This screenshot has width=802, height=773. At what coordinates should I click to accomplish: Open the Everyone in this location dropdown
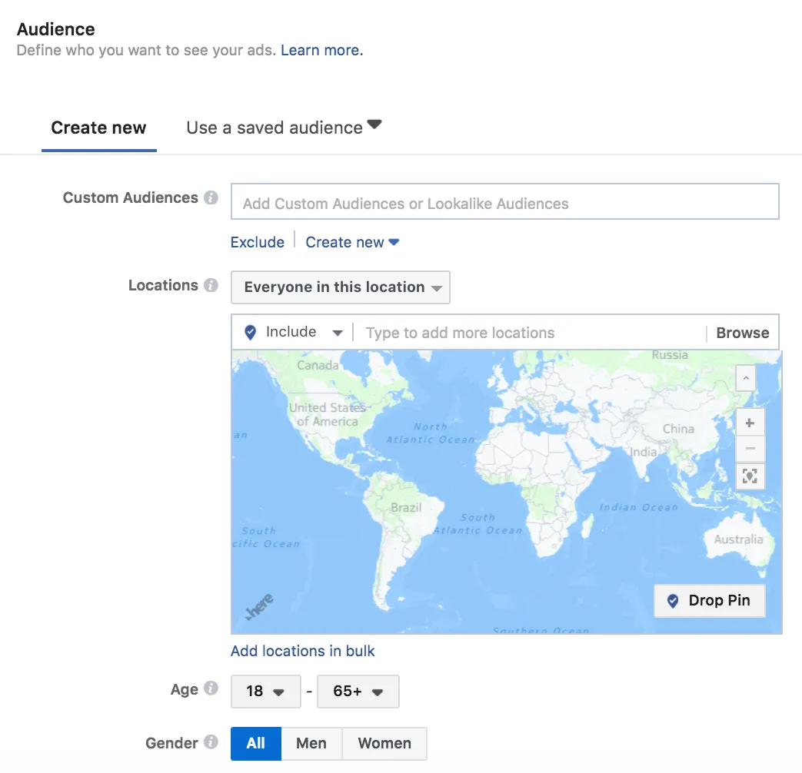point(341,287)
